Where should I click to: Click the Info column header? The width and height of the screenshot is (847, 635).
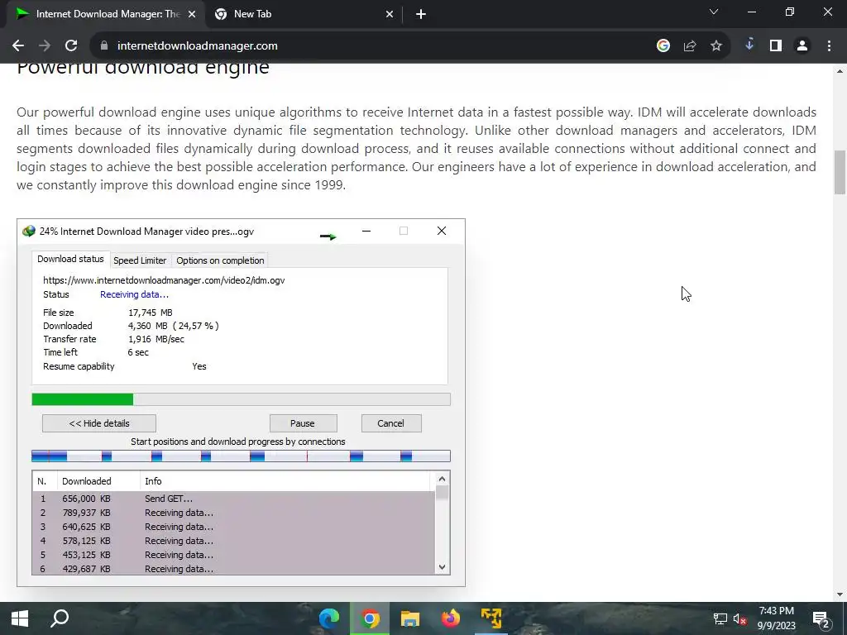pos(285,481)
